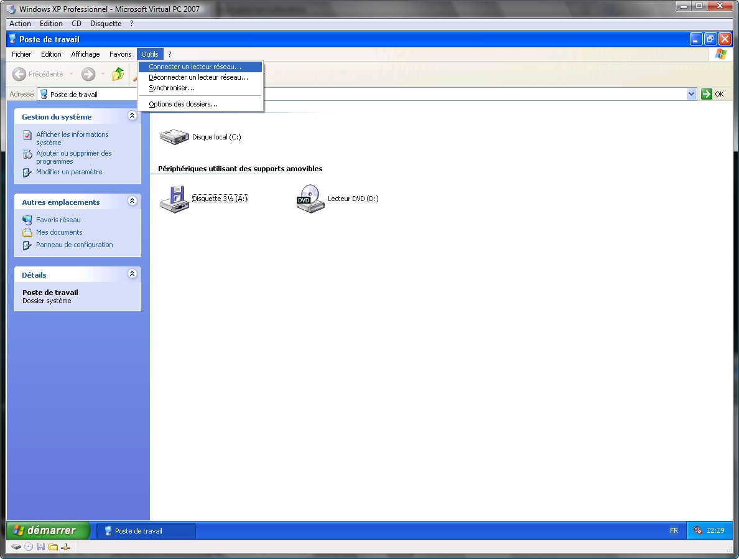Open Afficher les informations système link

pyautogui.click(x=72, y=139)
